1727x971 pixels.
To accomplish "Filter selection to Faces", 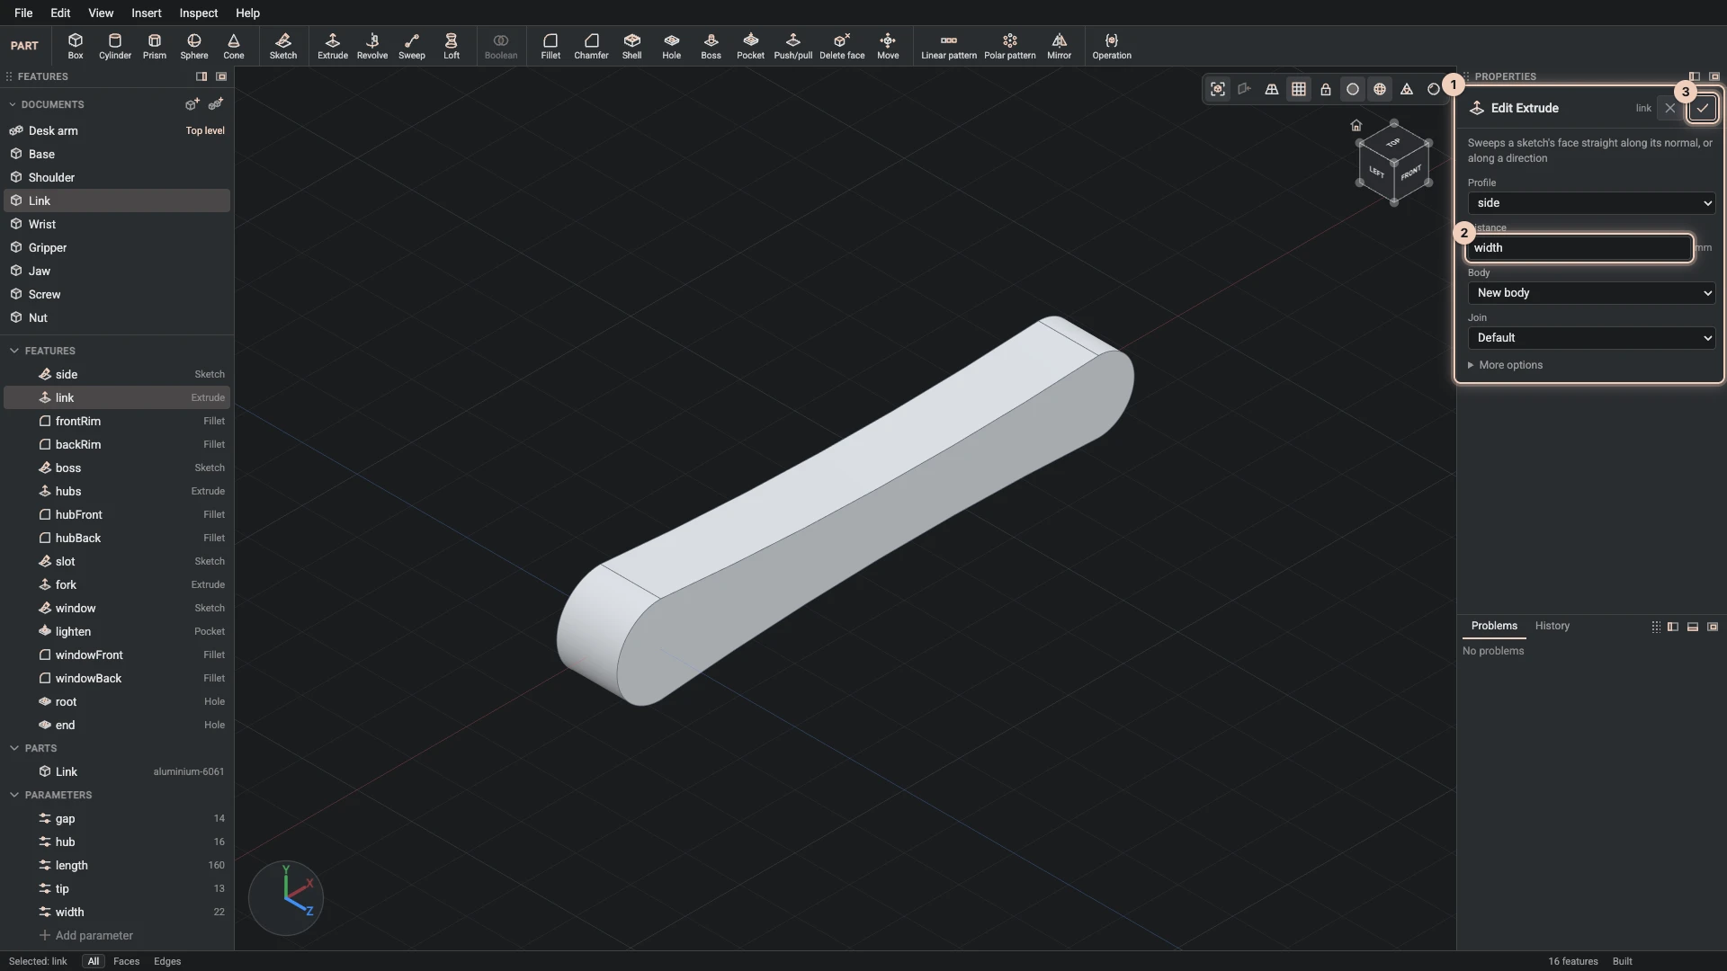I will pos(126,961).
